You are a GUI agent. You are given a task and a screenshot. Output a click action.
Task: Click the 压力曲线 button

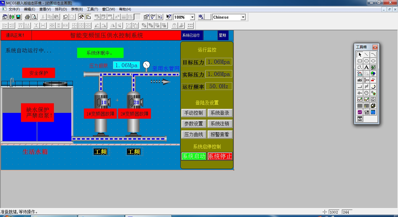194,134
